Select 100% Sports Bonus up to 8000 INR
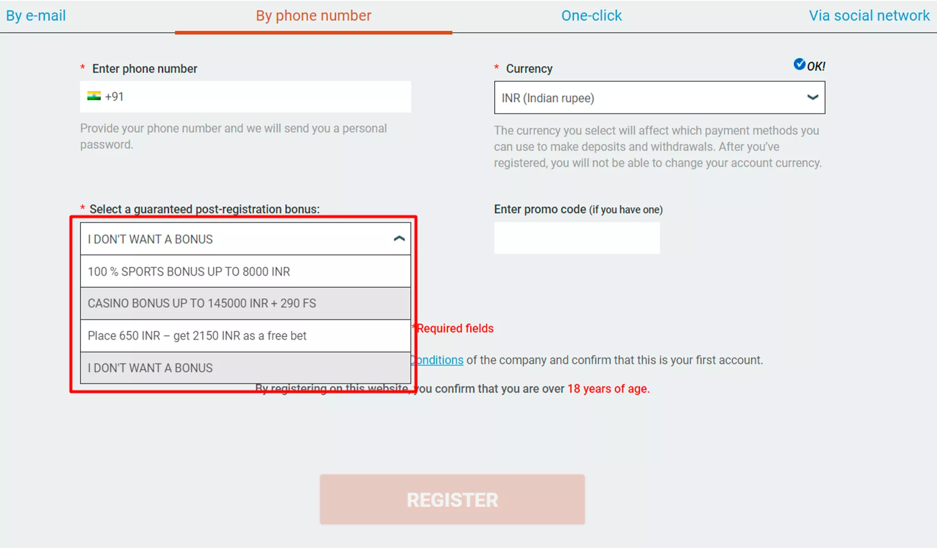The height and width of the screenshot is (548, 937). [x=245, y=271]
